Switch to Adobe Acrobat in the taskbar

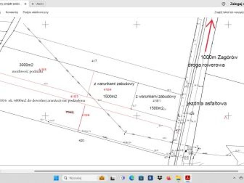[x=188, y=178]
